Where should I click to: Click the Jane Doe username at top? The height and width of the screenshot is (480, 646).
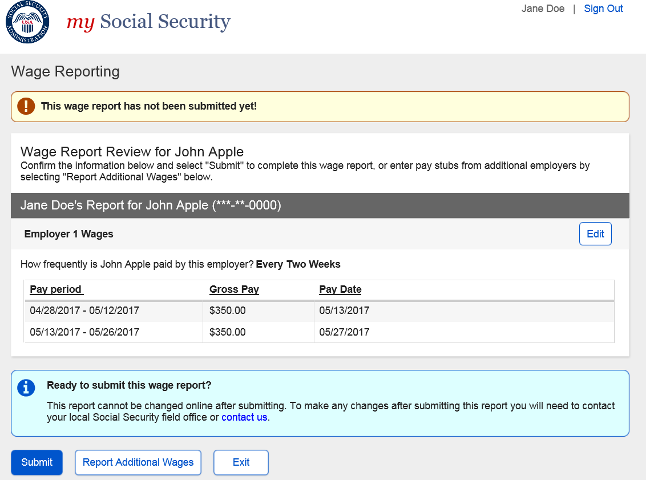543,9
